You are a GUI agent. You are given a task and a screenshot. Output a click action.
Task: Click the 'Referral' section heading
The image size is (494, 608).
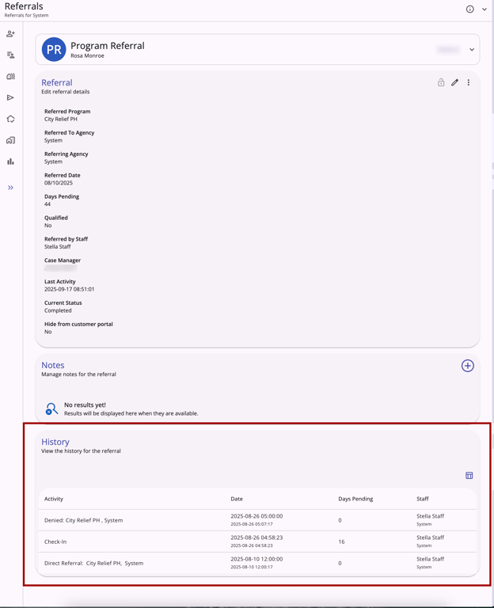57,82
